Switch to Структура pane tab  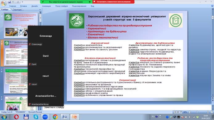(17, 10)
